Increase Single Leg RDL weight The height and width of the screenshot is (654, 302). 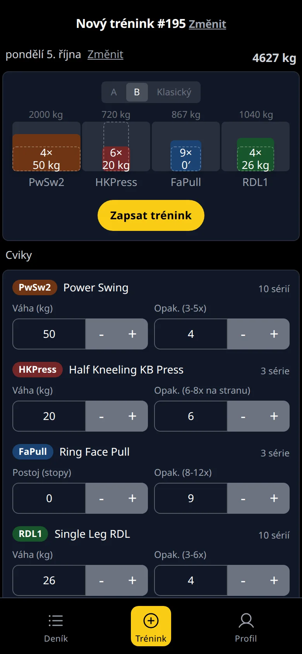tap(132, 580)
